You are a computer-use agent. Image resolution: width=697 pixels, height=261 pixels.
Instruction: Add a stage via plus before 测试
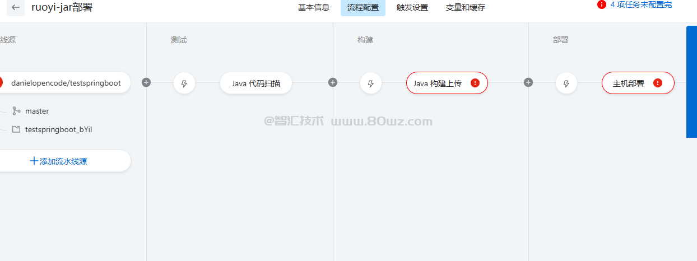click(146, 82)
